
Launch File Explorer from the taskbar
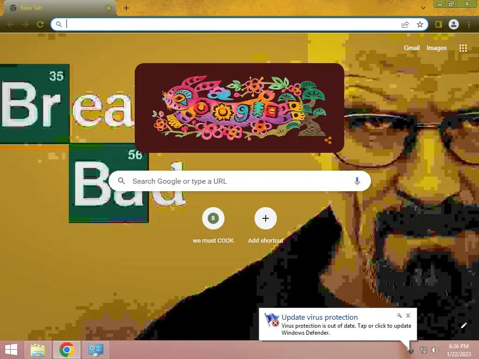point(37,350)
